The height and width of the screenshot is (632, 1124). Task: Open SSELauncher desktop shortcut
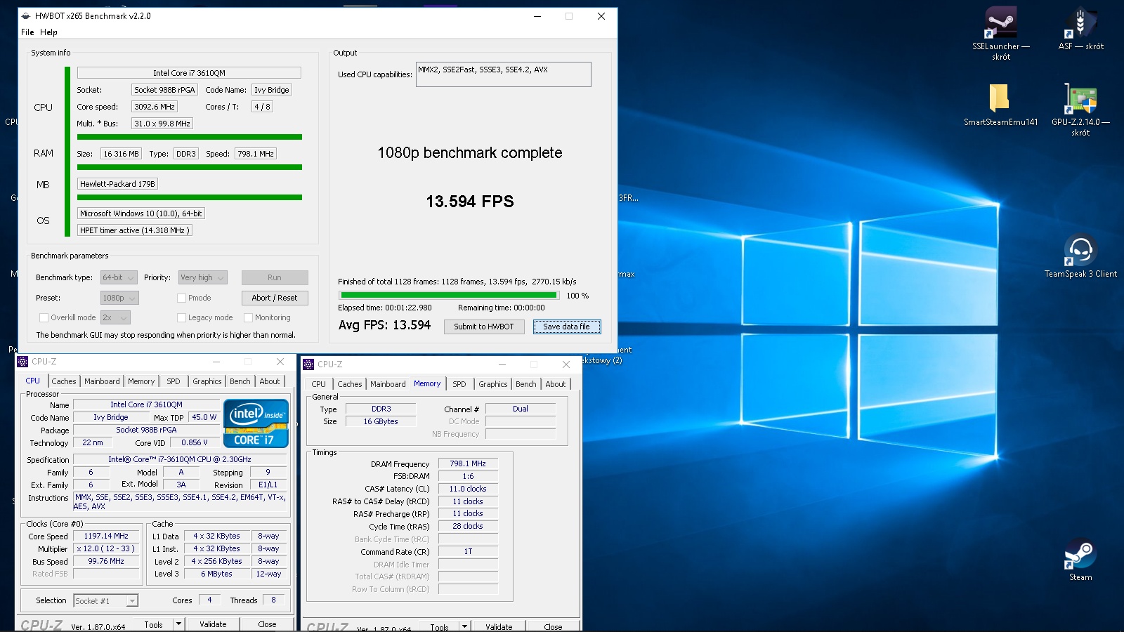[1000, 33]
